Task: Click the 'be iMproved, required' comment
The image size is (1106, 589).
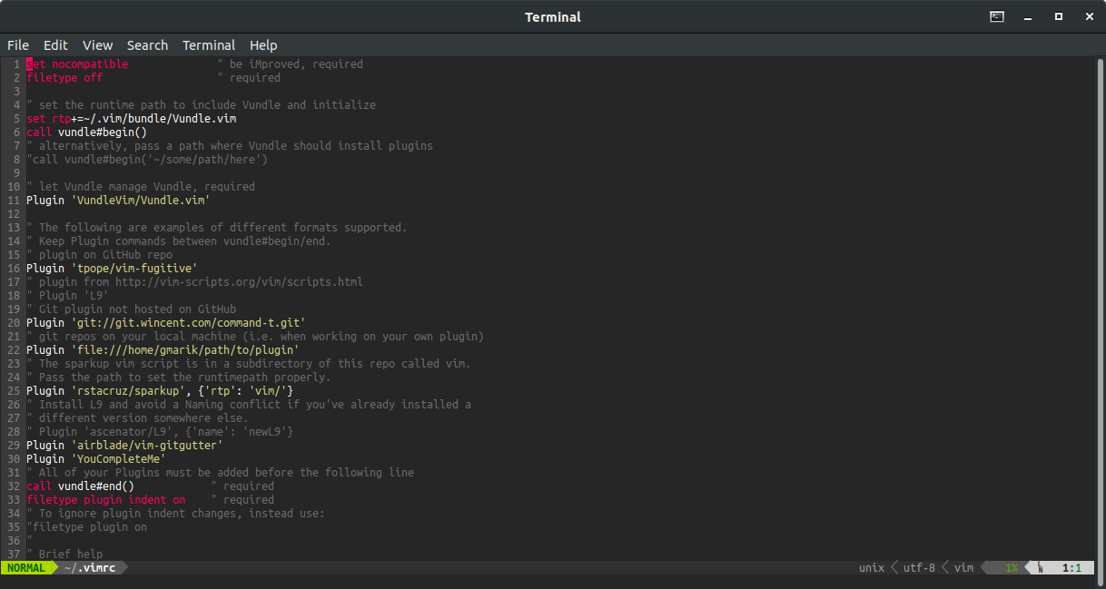Action: pos(291,64)
